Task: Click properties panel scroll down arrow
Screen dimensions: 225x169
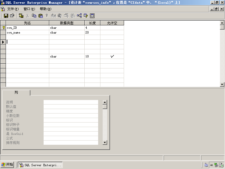Action: pos(105,143)
